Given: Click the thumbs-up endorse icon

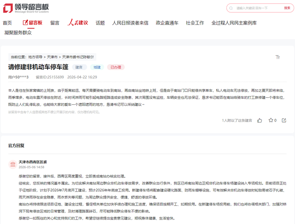Looking at the screenshot, I should coord(260,120).
